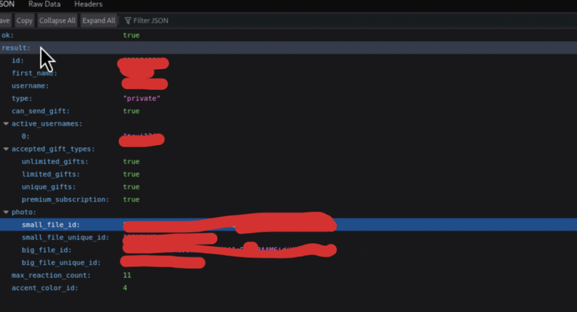Select the unlimited_gifts key
Image resolution: width=577 pixels, height=312 pixels.
coord(55,162)
